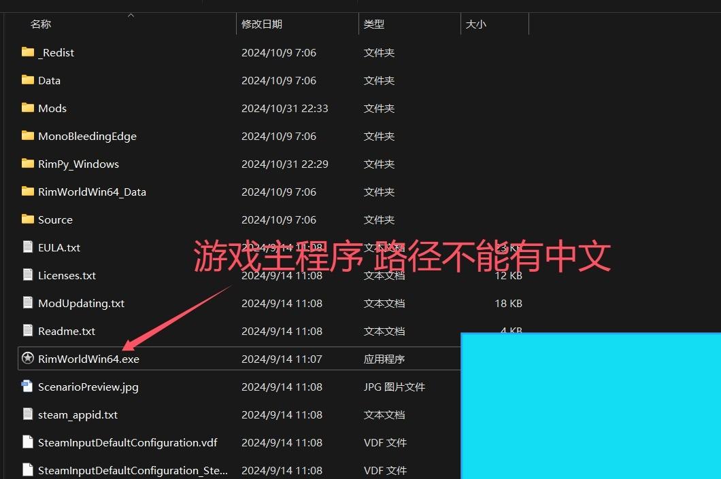Select the RimWorldWin64.exe file name

coord(88,359)
